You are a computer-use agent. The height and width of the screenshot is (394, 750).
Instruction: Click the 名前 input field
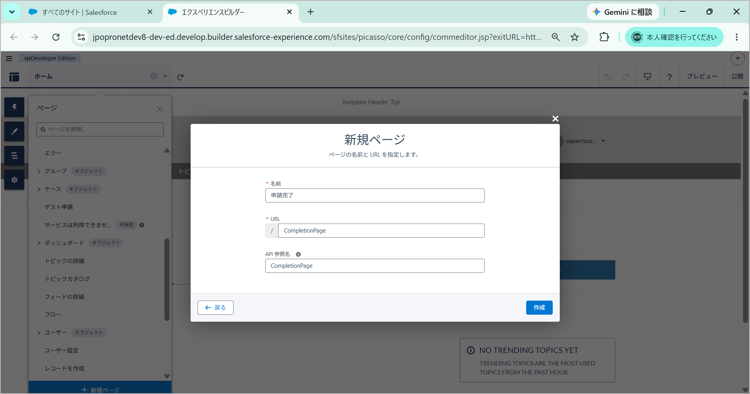tap(375, 195)
